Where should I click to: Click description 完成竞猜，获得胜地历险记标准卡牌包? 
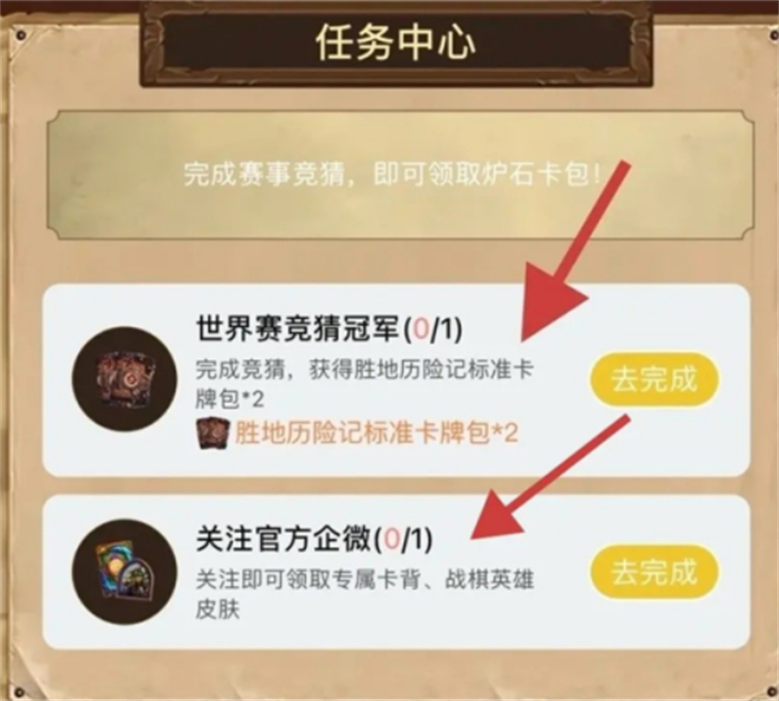pyautogui.click(x=364, y=384)
